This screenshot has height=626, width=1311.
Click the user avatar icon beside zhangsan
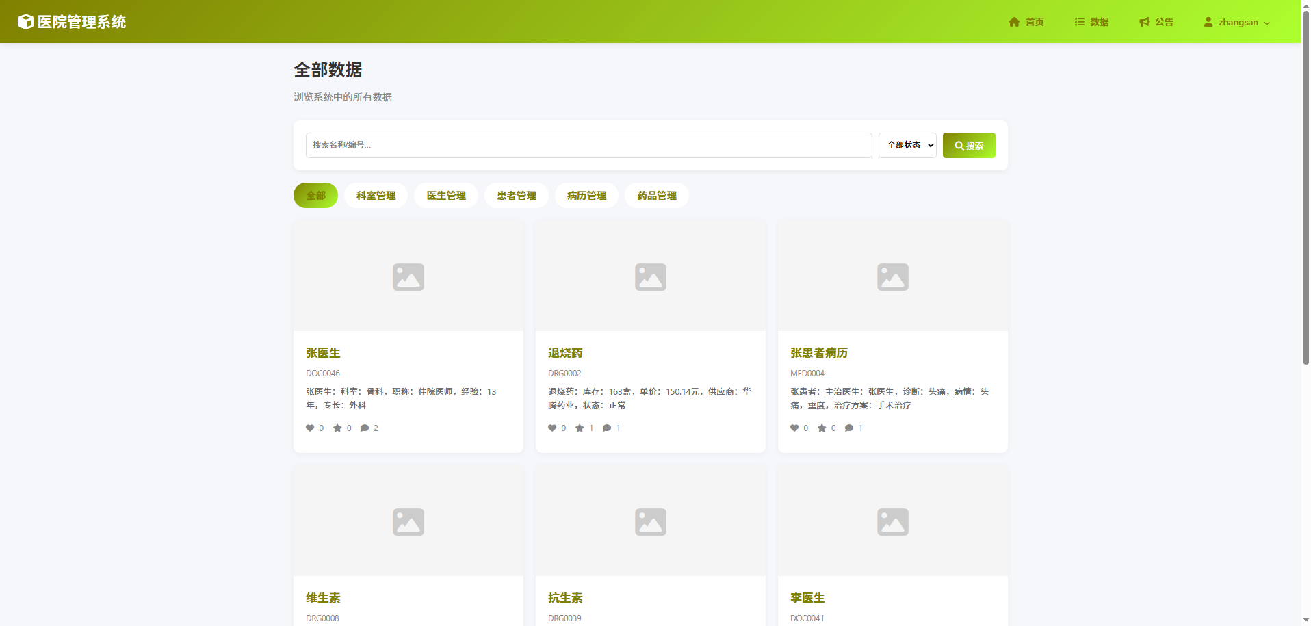(1208, 22)
